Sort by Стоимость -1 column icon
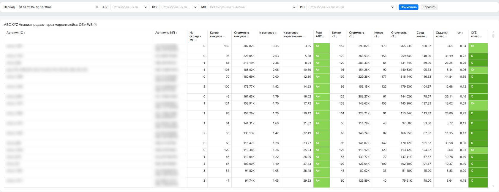The height and width of the screenshot is (192, 499). pos(353,37)
